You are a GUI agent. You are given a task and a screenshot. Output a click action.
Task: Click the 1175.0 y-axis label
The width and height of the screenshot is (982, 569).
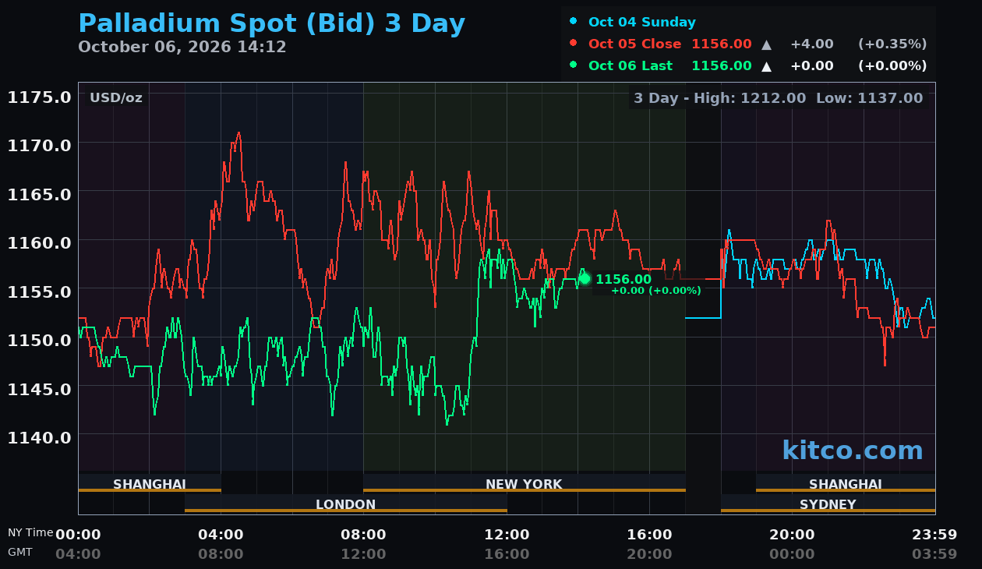coord(40,97)
